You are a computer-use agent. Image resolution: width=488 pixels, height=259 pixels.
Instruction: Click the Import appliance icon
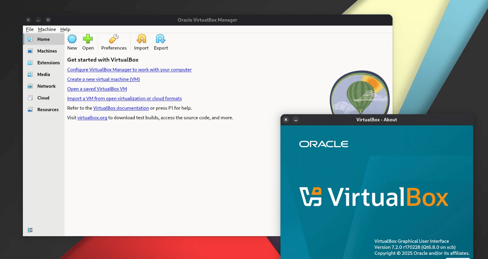pyautogui.click(x=141, y=39)
